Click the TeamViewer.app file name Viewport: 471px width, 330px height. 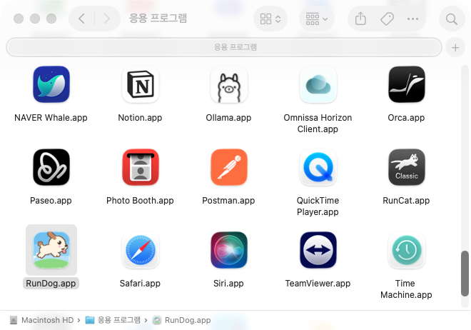(318, 284)
